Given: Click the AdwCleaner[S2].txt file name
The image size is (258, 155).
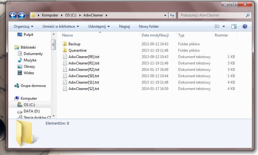Looking at the screenshot, I should (84, 89).
